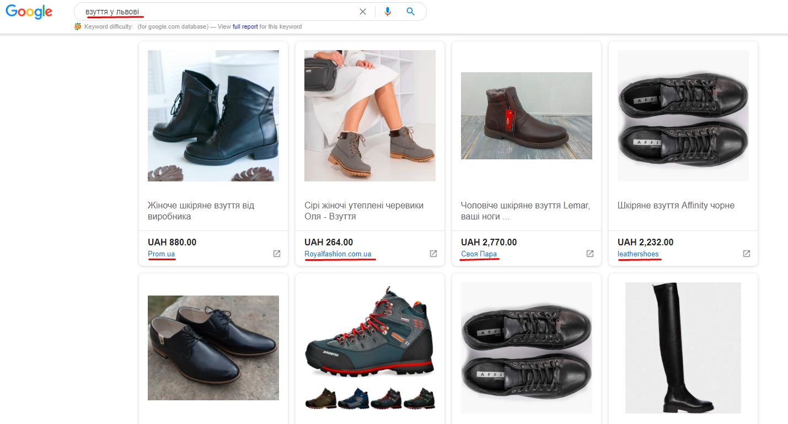Image resolution: width=788 pixels, height=424 pixels.
Task: Open the full report link
Action: tap(245, 26)
